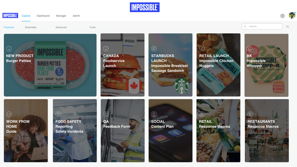Open the Restaurants Response Macros card
297x167 pixels.
tap(267, 131)
